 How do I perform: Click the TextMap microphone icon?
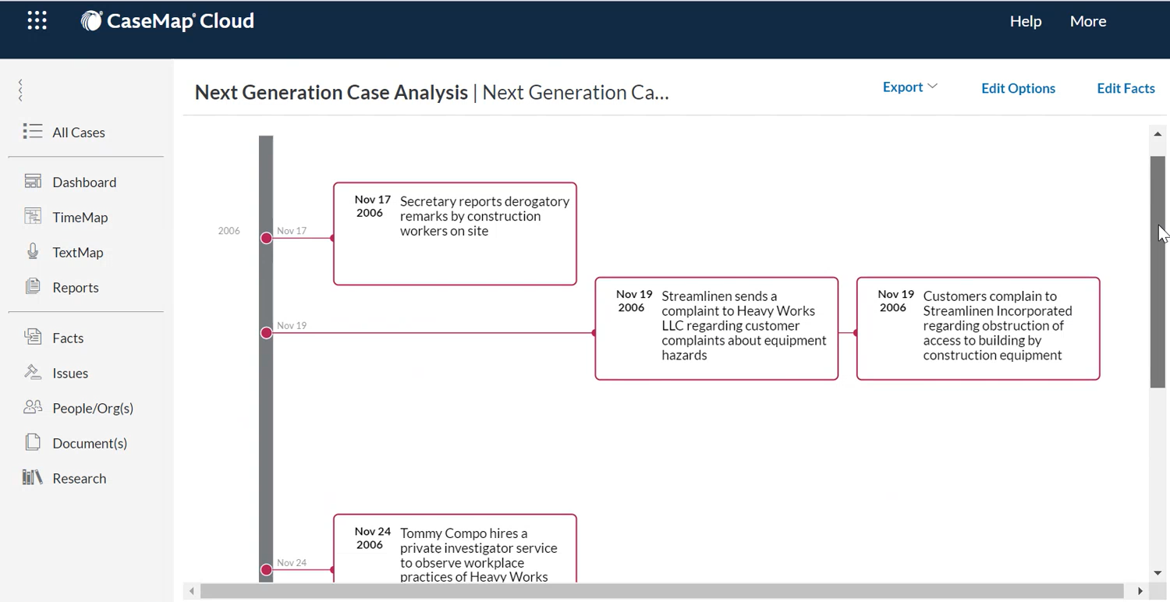[33, 252]
